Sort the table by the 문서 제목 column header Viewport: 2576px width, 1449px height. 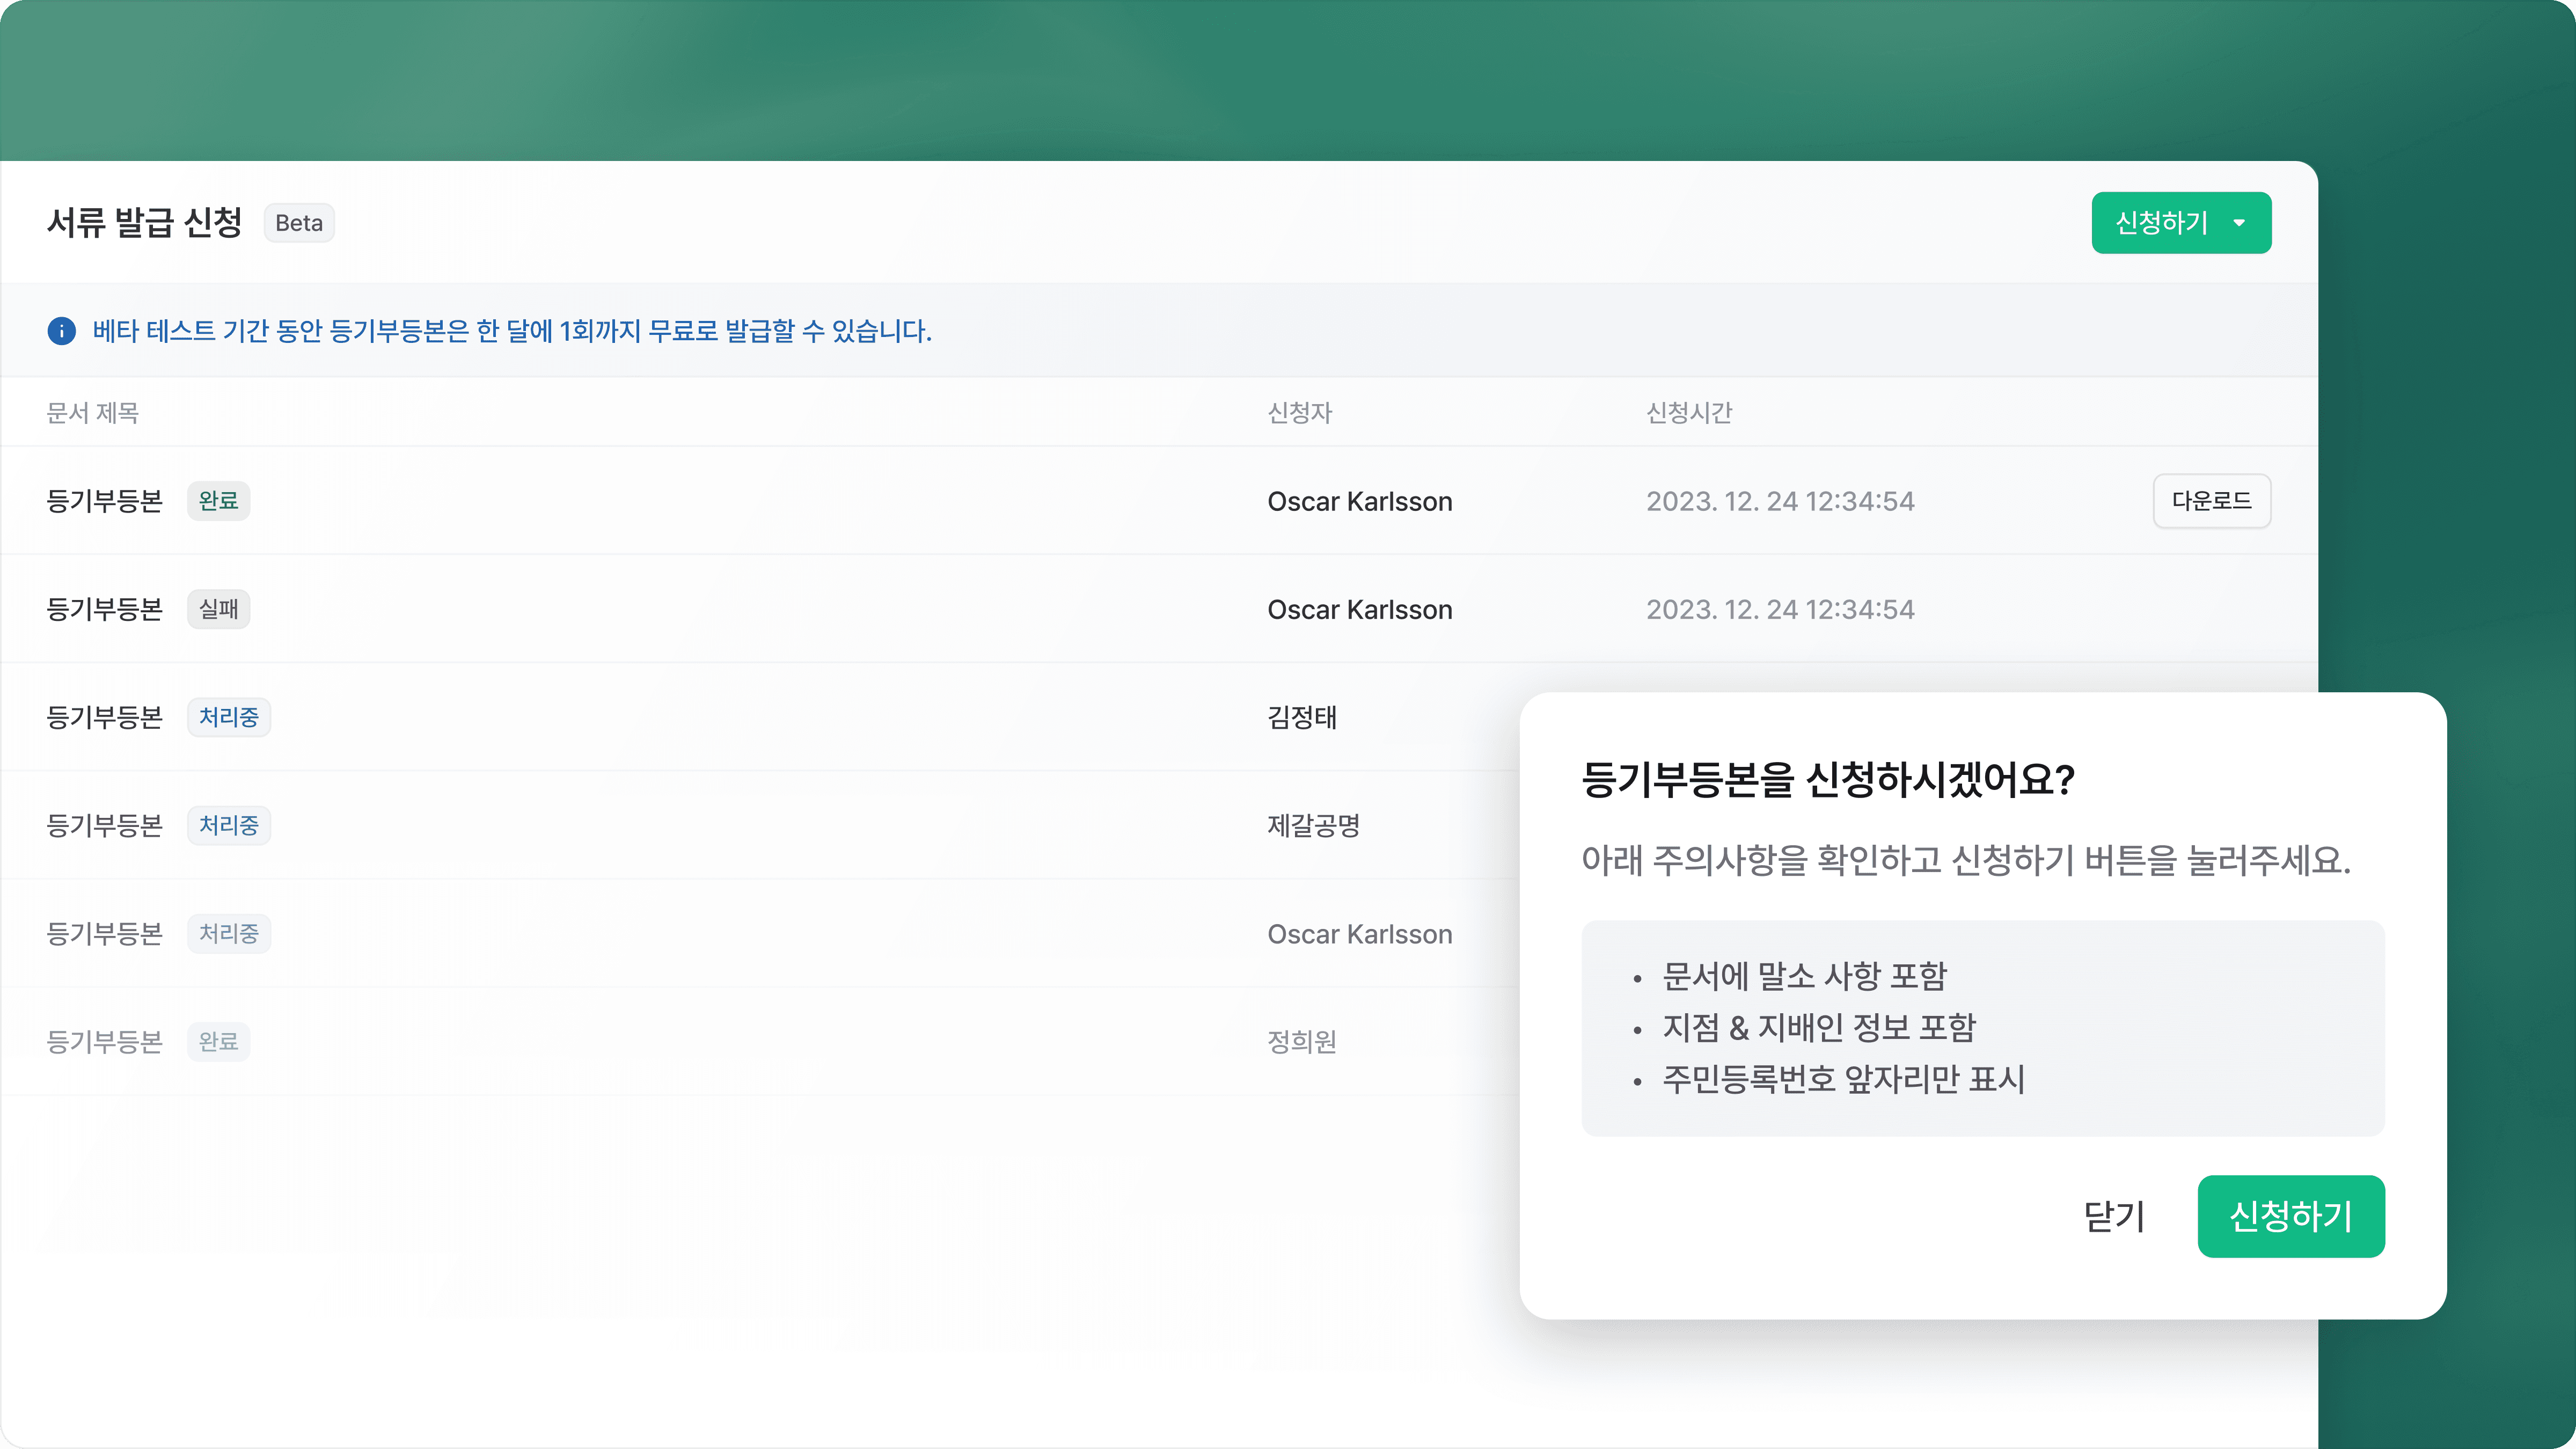pyautogui.click(x=93, y=412)
